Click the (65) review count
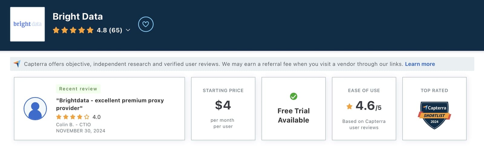 (116, 30)
